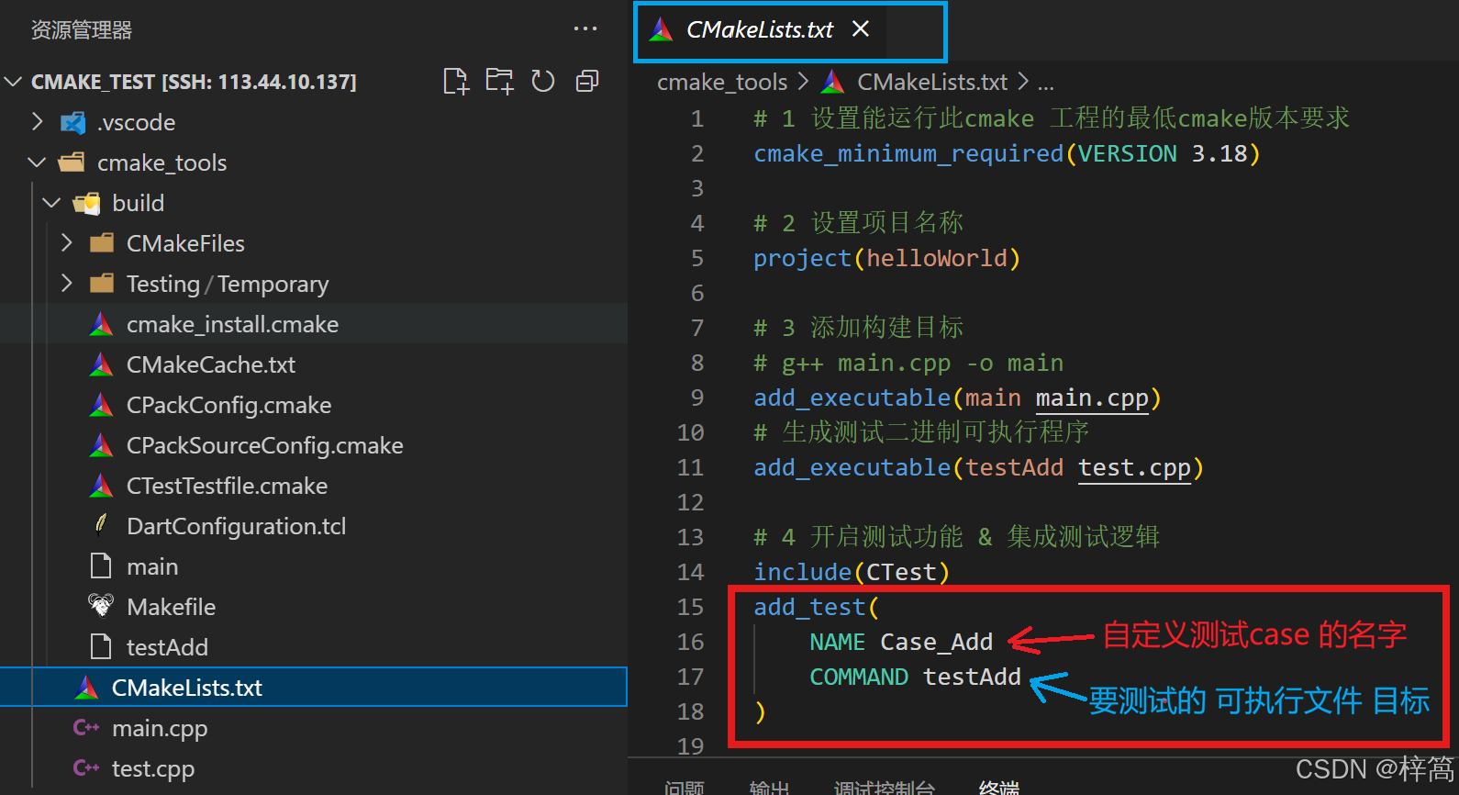This screenshot has height=795, width=1459.
Task: Click the CMake icon beside cmake_install.cmake
Action: tap(101, 324)
